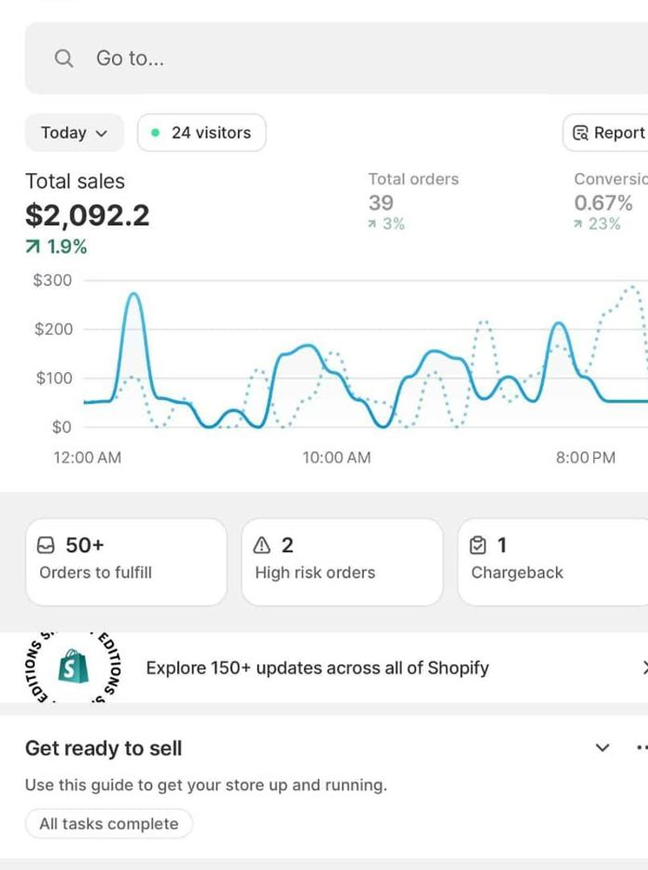Viewport: 648px width, 870px height.
Task: Open the Chargeback card
Action: 552,561
